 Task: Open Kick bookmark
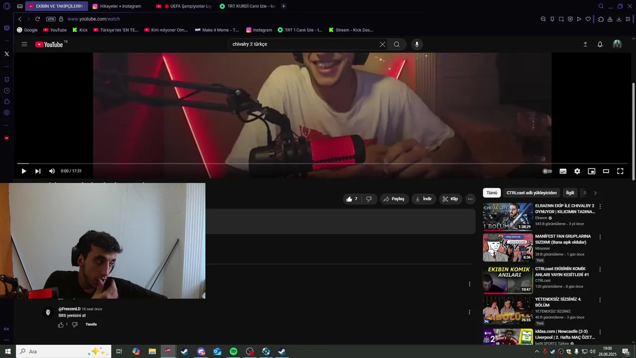[79, 30]
